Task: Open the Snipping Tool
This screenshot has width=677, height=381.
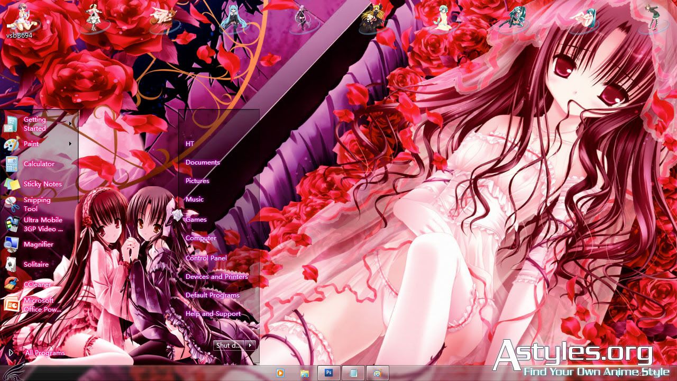Action: [x=36, y=204]
